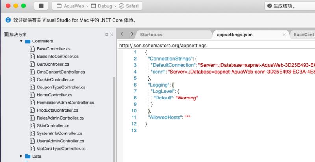The height and width of the screenshot is (162, 315).
Task: Click the build success status icon
Action: tap(269, 6)
